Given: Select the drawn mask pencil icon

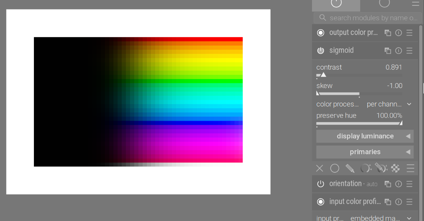Looking at the screenshot, I should [350, 168].
